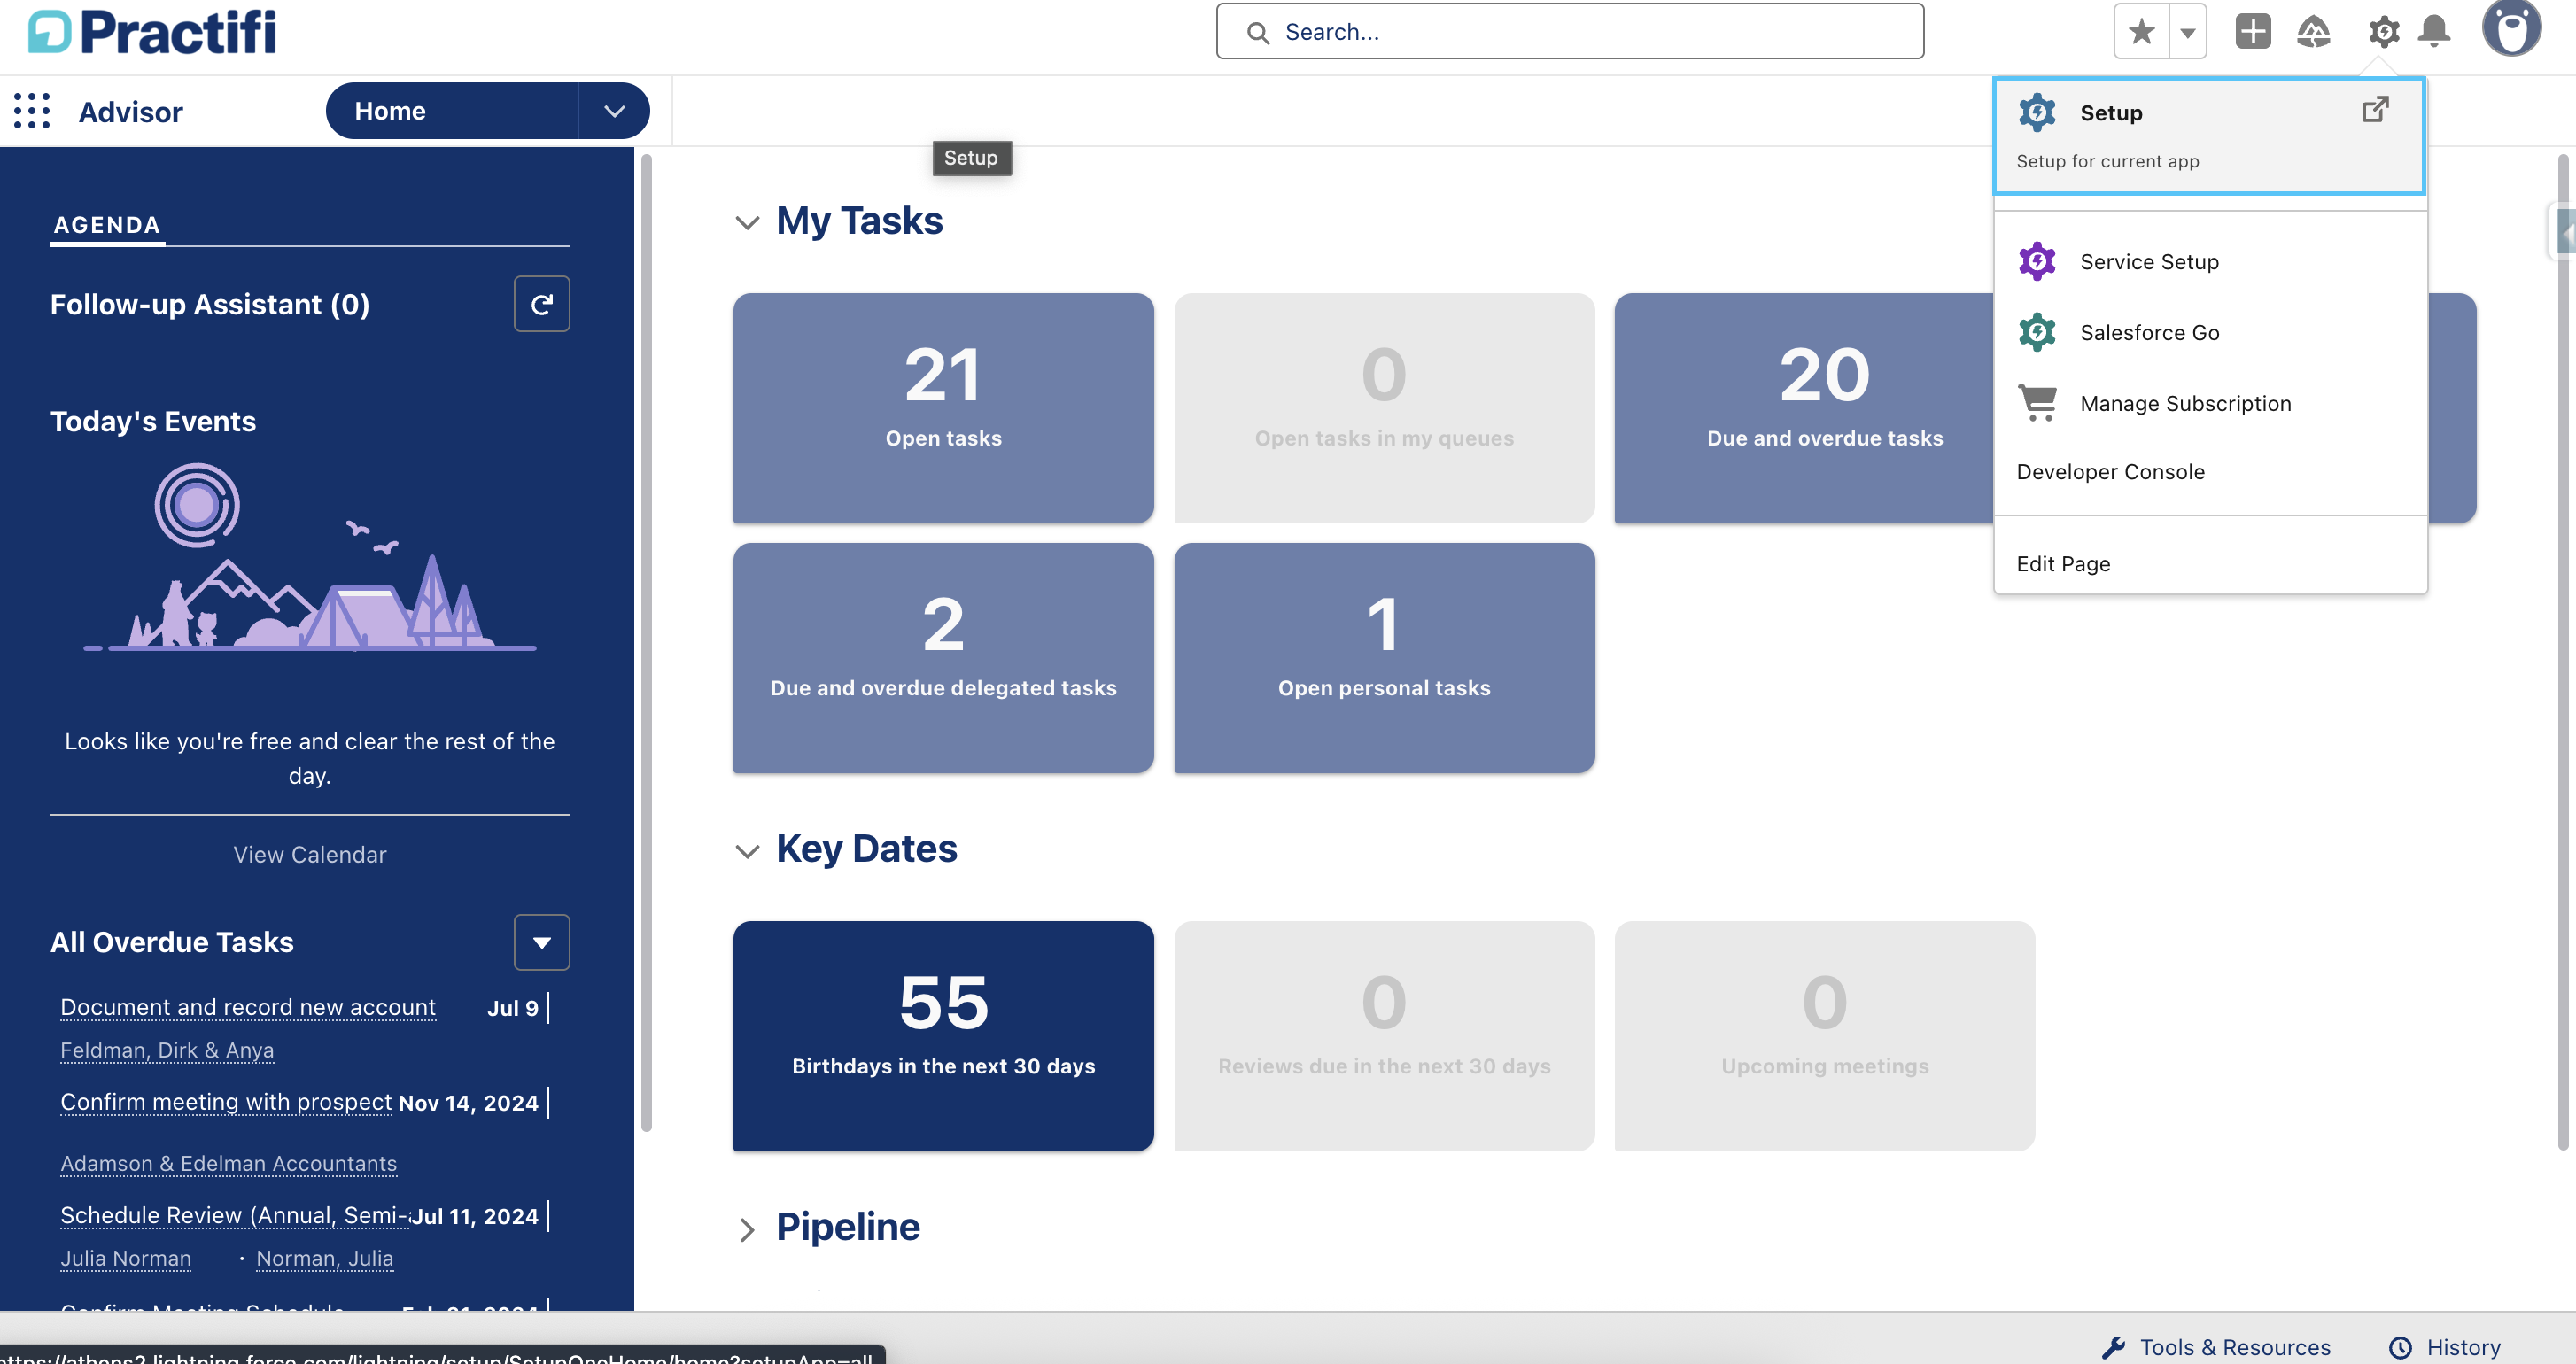This screenshot has height=1364, width=2576.
Task: Expand the Home navigation dropdown
Action: pyautogui.click(x=613, y=110)
